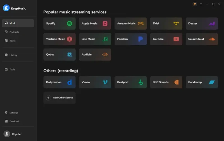
Task: Choose the Beatport recording source
Action: [131, 82]
